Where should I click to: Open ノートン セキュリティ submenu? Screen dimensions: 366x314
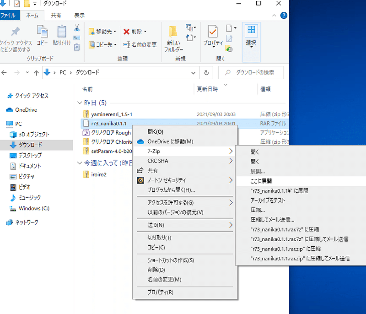pos(185,180)
